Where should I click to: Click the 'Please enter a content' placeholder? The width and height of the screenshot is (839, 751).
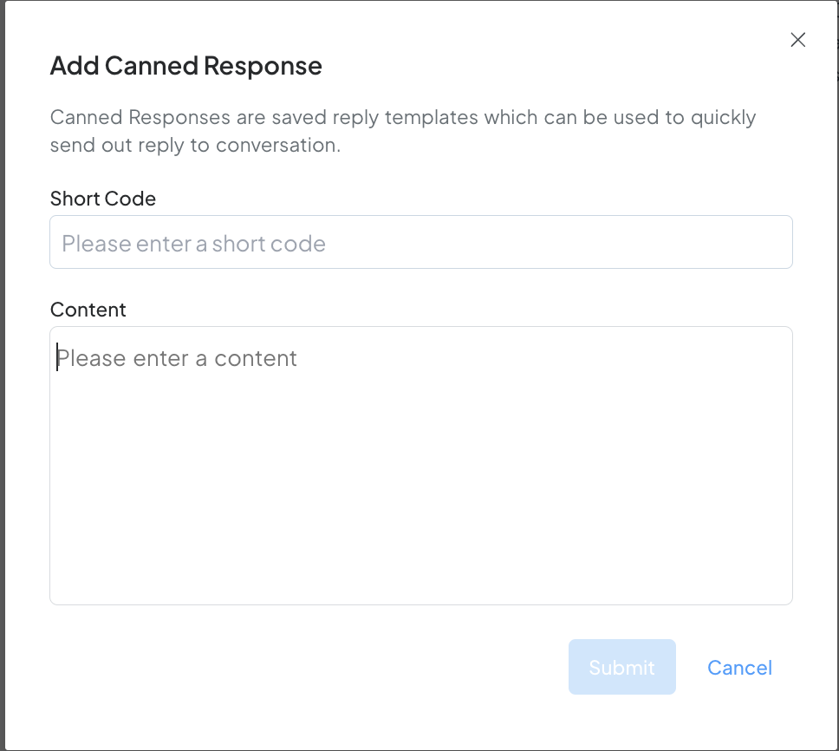point(178,358)
